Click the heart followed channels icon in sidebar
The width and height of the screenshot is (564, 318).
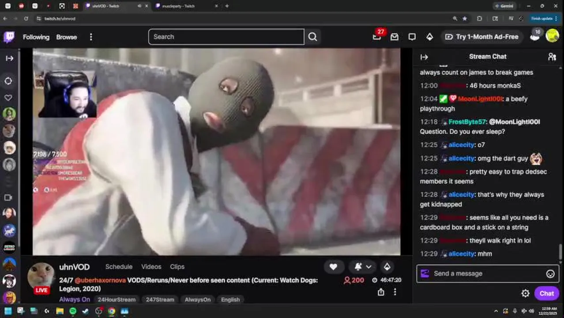tap(8, 98)
